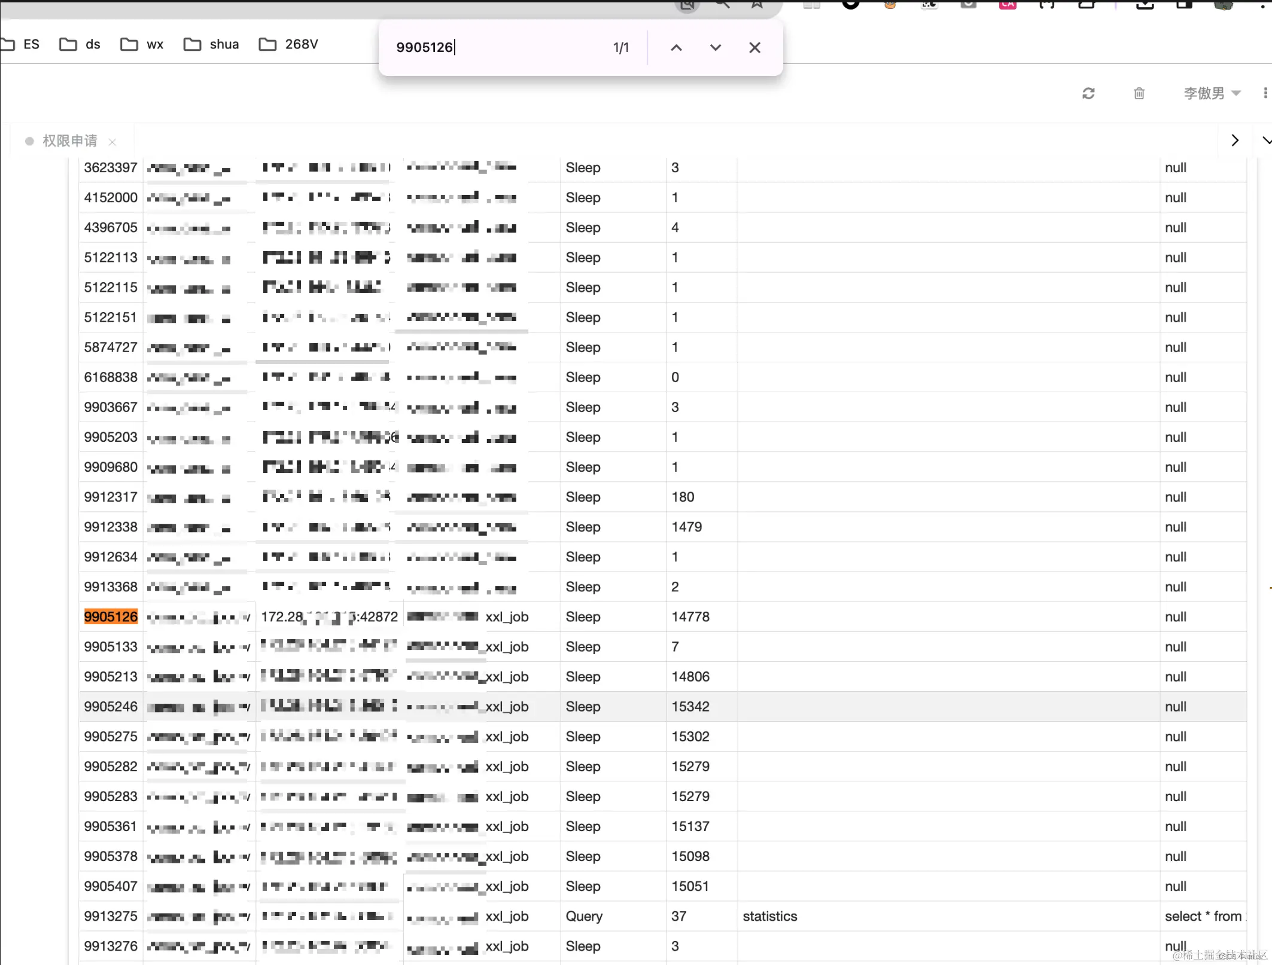Image resolution: width=1272 pixels, height=965 pixels.
Task: Click the vertical more-options dots icon
Action: pyautogui.click(x=1265, y=93)
